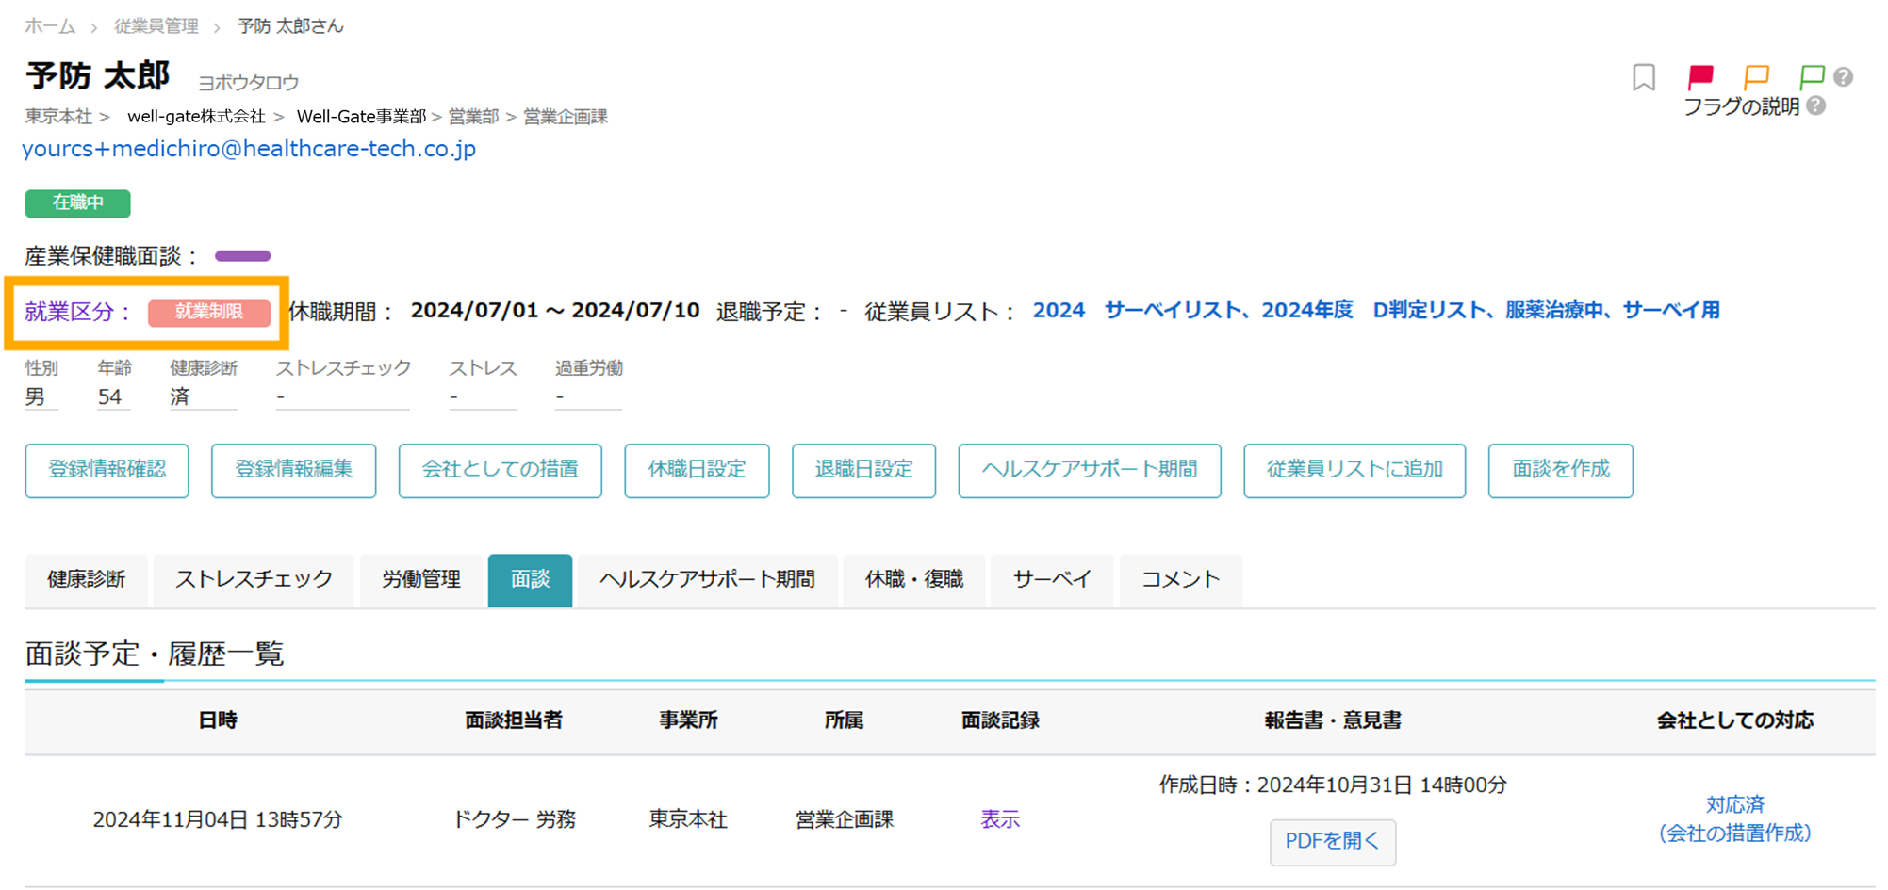Show the サーベイ tab
The width and height of the screenshot is (1888, 890).
1052,580
